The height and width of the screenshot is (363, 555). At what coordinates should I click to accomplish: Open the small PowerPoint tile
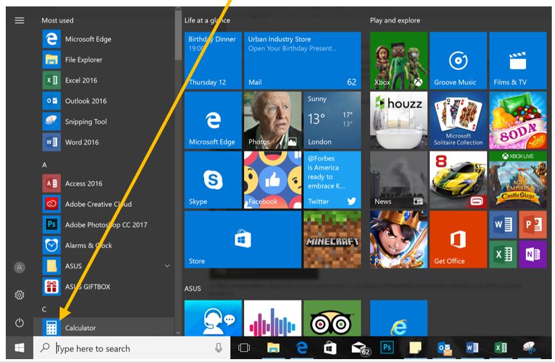533,224
